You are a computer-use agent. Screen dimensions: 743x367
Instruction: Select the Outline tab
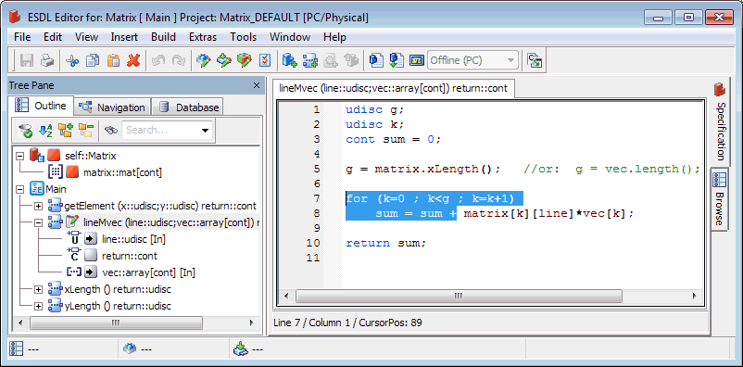pyautogui.click(x=41, y=107)
